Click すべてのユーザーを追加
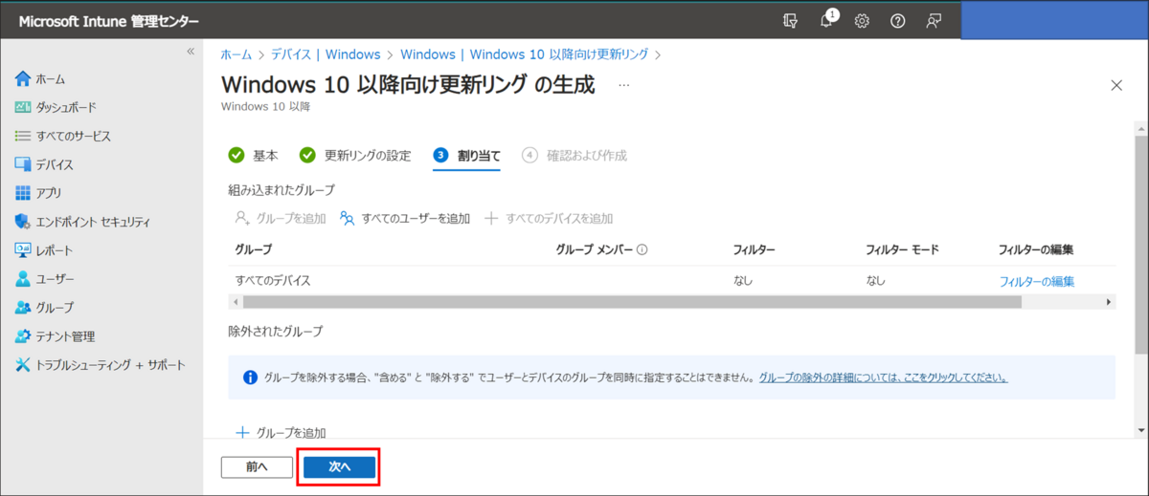 [405, 218]
